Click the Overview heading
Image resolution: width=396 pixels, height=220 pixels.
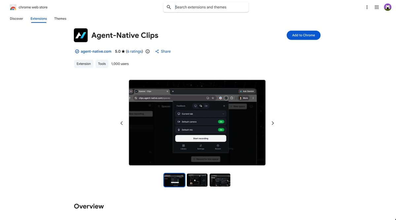point(89,206)
